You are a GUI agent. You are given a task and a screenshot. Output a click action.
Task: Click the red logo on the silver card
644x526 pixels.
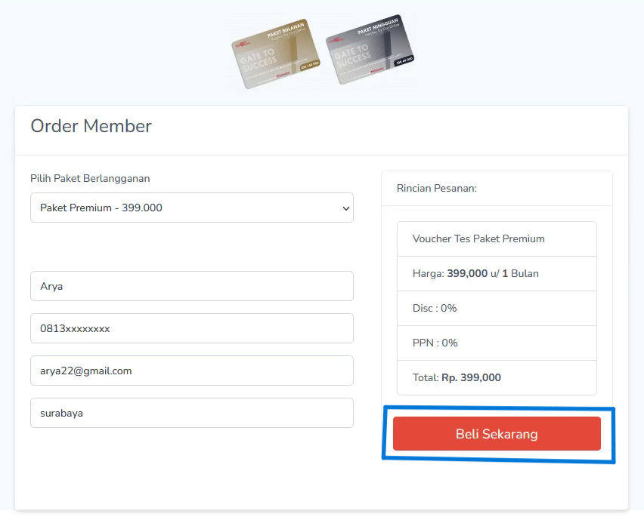[x=337, y=41]
